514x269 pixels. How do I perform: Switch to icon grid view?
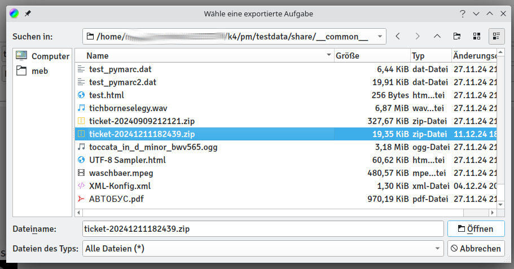tap(477, 36)
